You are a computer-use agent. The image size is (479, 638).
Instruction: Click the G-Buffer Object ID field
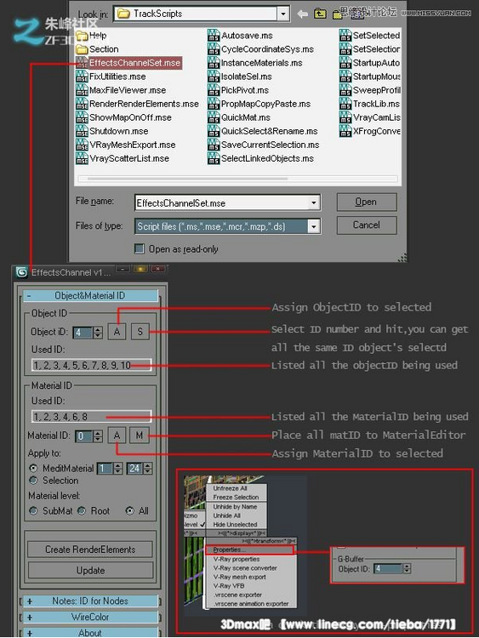(x=388, y=568)
